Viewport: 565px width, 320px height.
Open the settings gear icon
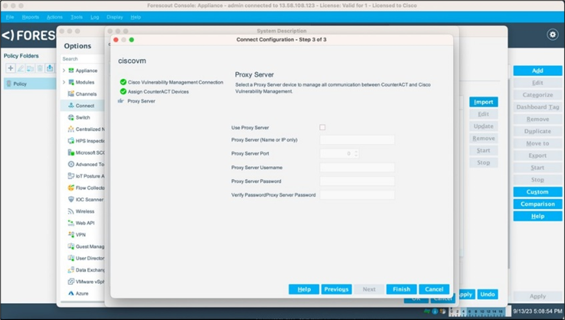(x=553, y=34)
